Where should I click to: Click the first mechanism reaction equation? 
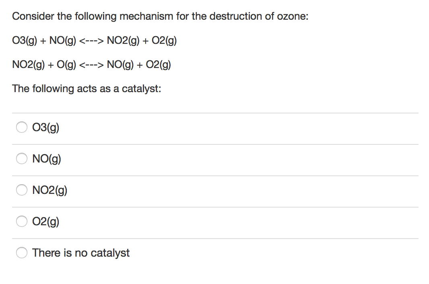(95, 40)
